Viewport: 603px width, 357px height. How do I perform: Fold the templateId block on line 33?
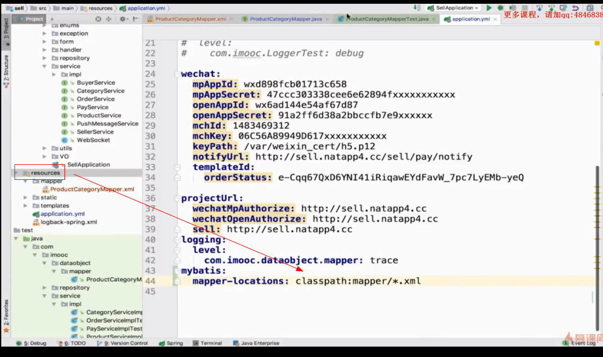coord(177,167)
